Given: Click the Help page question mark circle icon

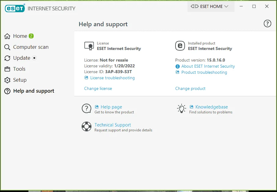Looking at the screenshot, I should click(87, 108).
